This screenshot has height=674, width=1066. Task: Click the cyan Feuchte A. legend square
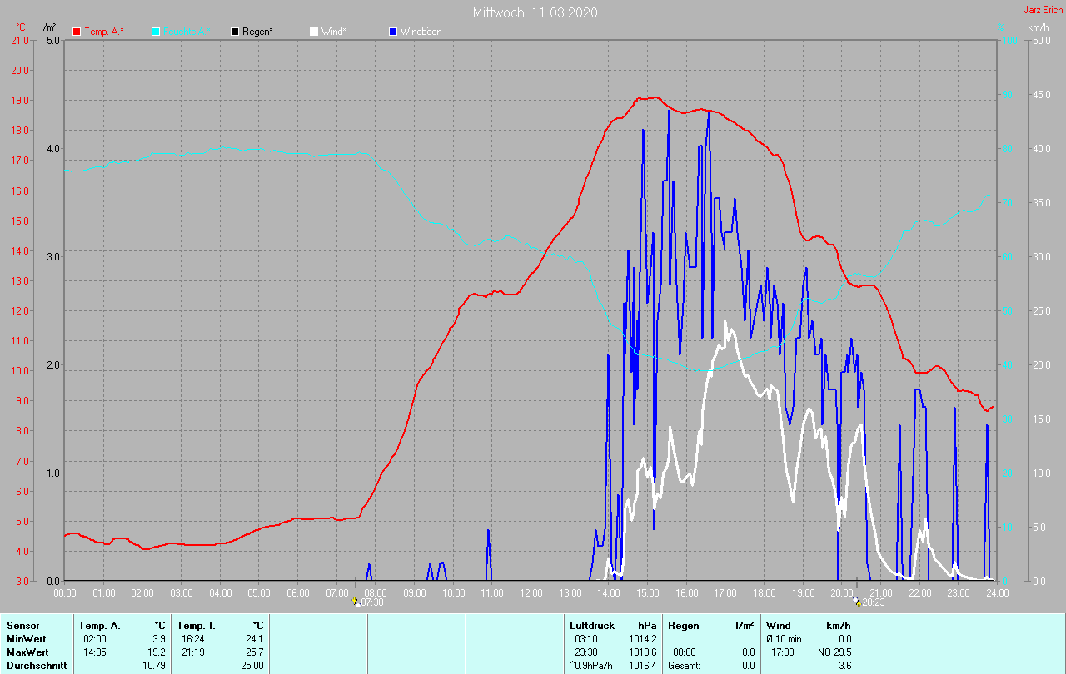[x=156, y=32]
